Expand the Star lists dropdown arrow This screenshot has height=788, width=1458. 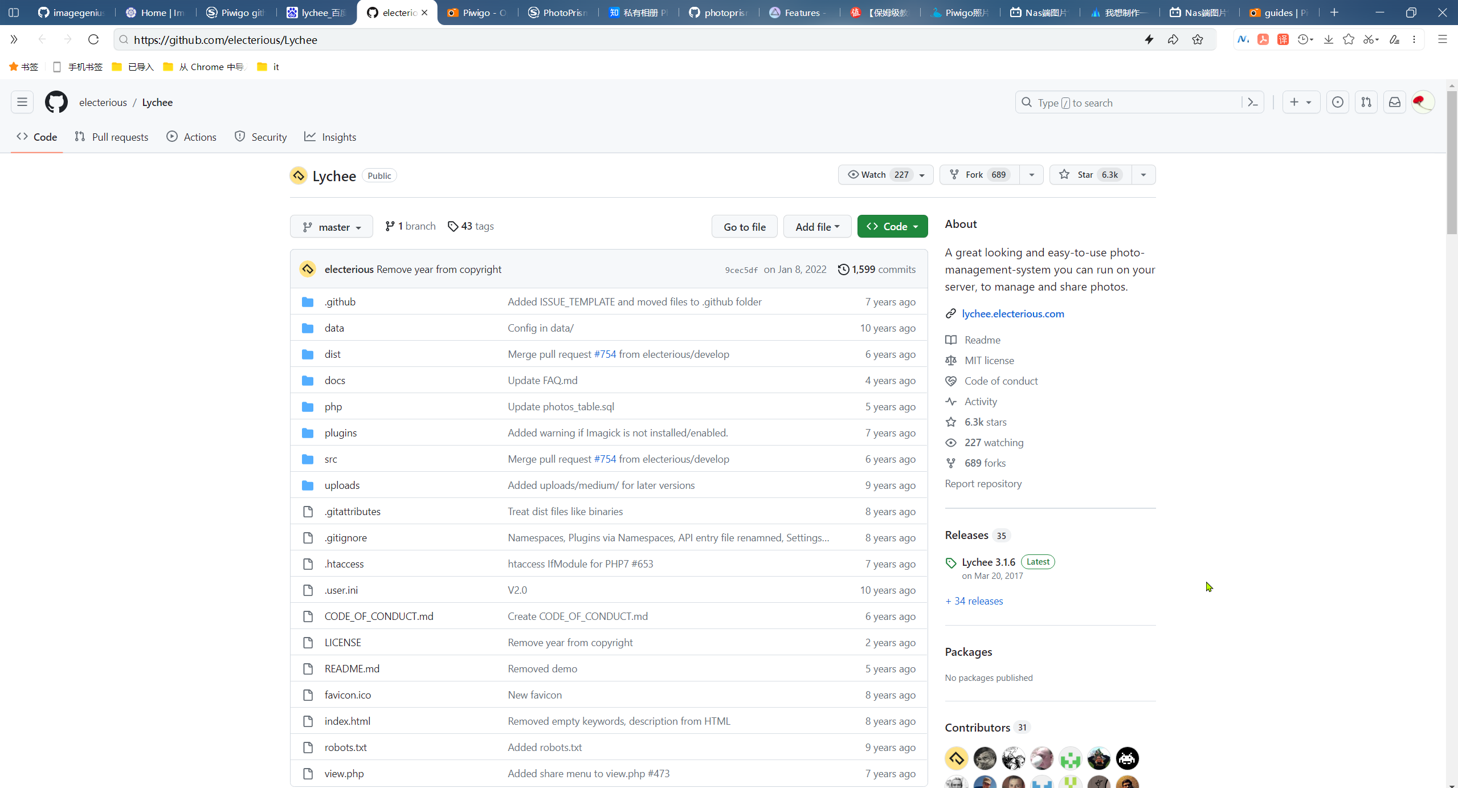tap(1143, 175)
